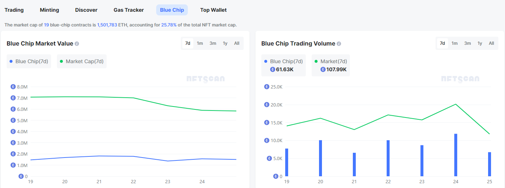Click the NFTScan watermark on Trading Volume chart
Image resolution: width=505 pixels, height=188 pixels.
460,79
